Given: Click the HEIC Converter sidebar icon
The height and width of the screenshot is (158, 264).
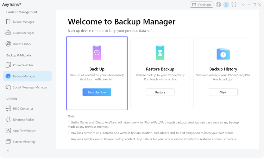Looking at the screenshot, I should point(8,109).
